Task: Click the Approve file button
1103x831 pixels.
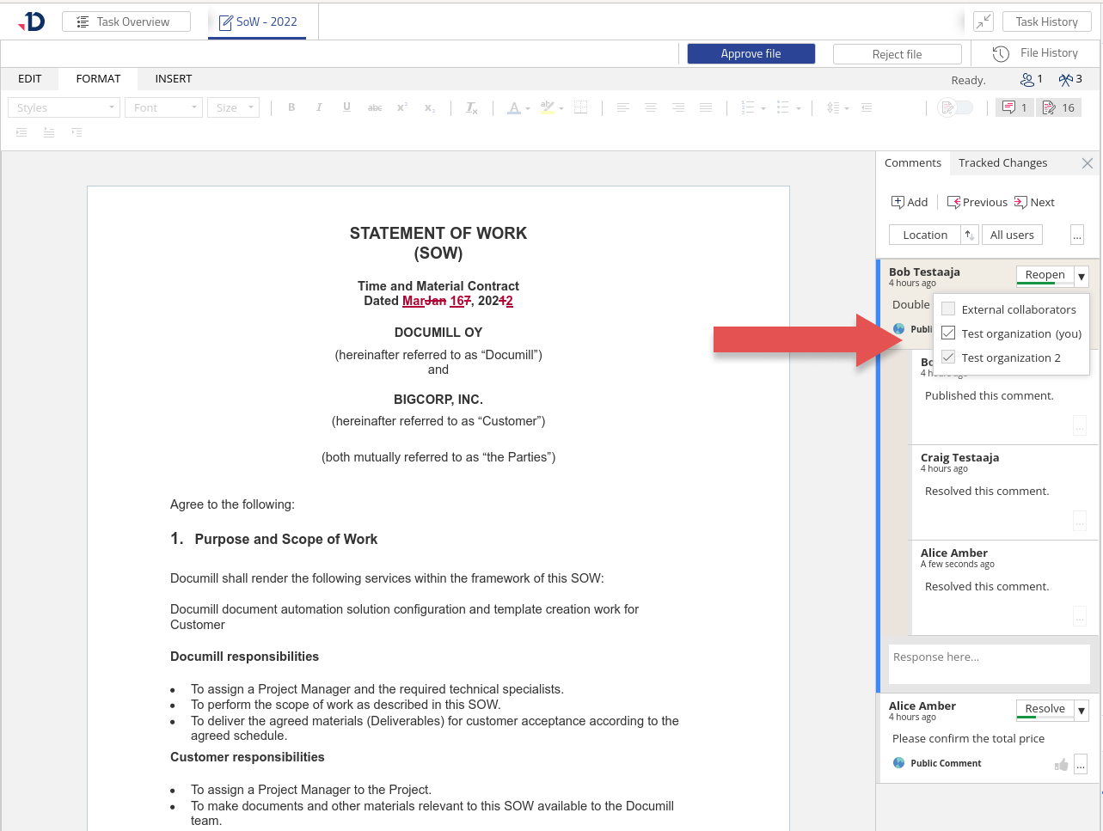Action: point(751,53)
